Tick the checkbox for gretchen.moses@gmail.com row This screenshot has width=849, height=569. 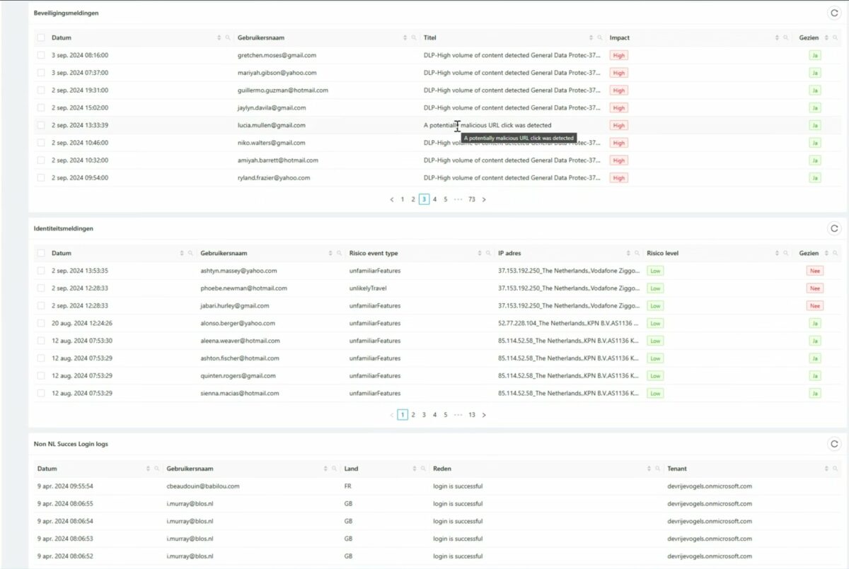click(x=41, y=55)
